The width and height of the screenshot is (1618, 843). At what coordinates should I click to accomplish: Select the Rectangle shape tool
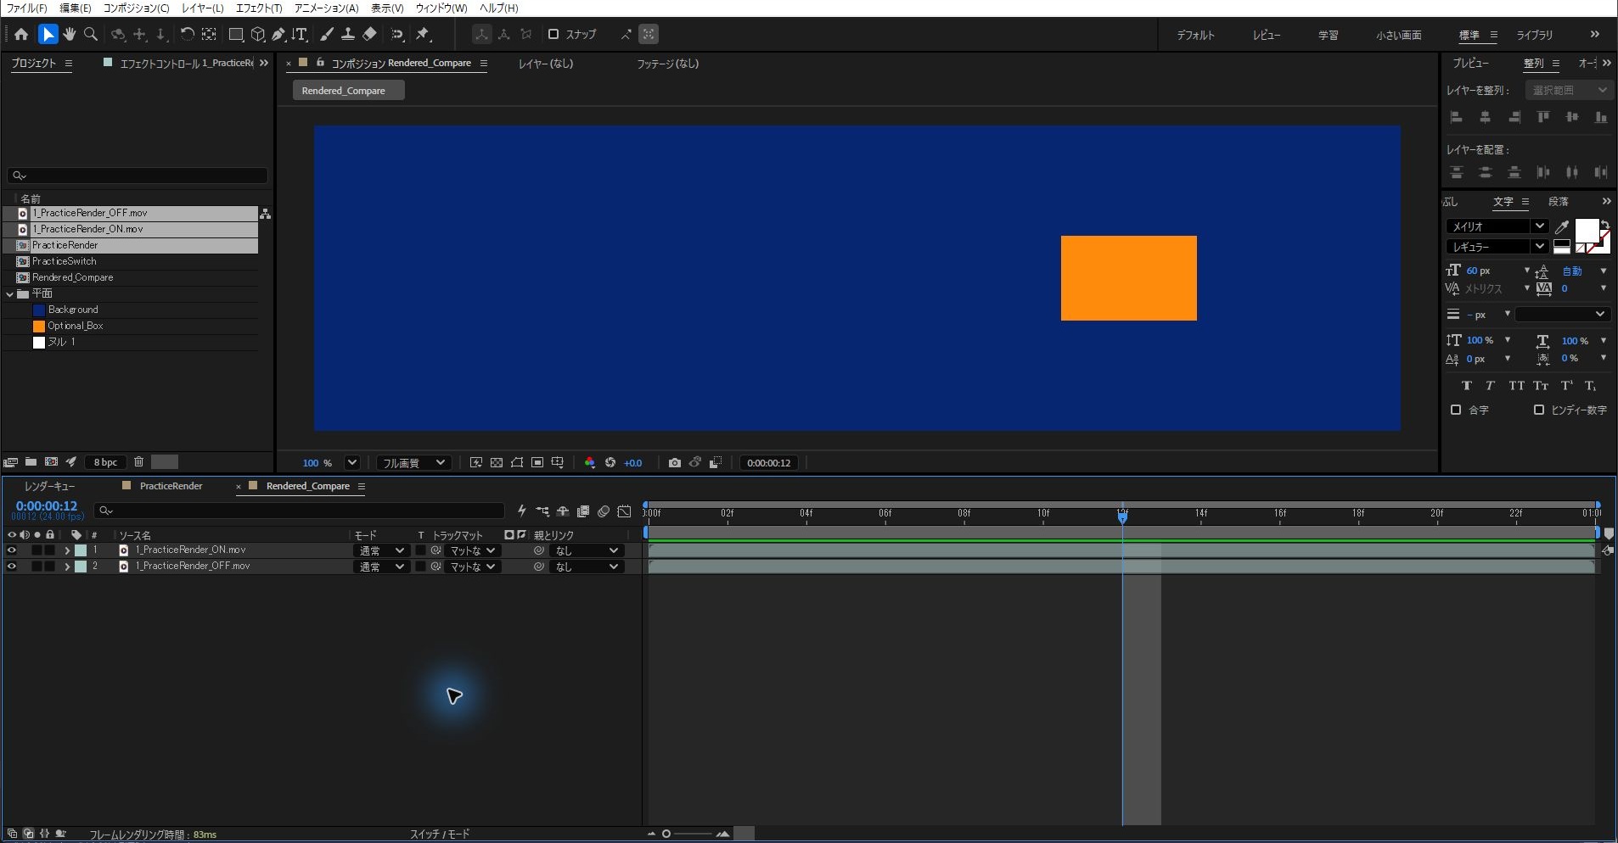coord(236,35)
